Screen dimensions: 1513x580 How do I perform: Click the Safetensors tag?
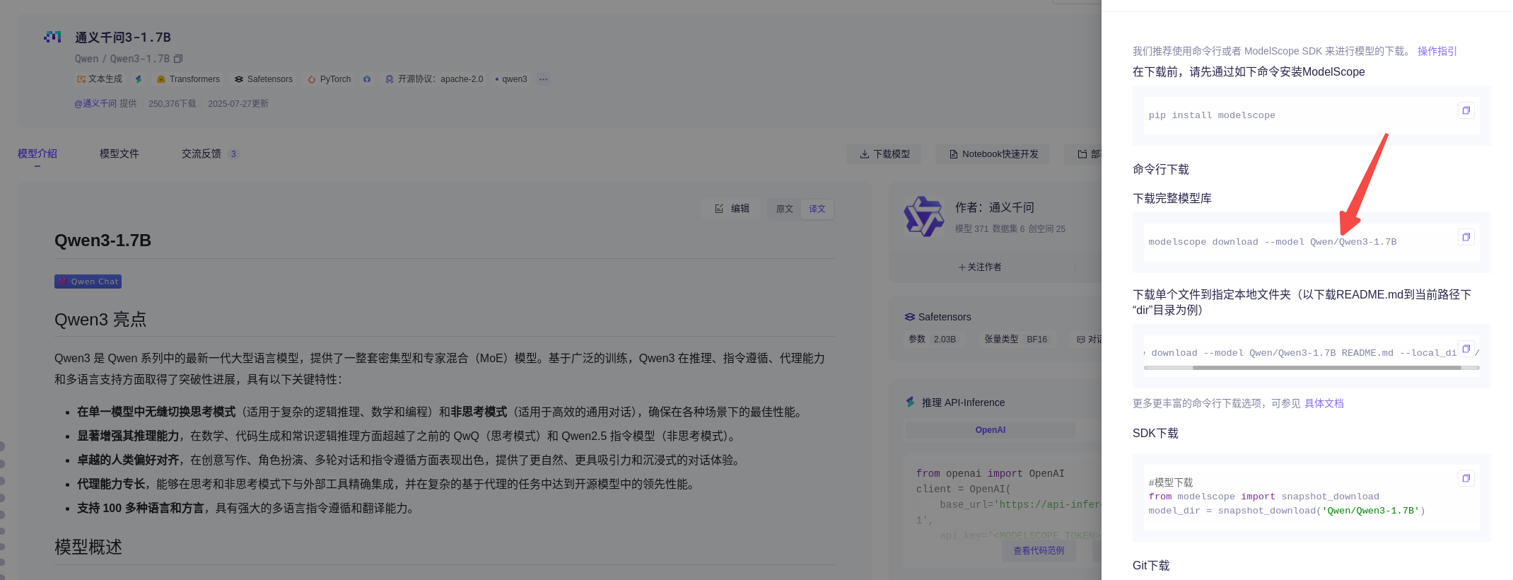[x=263, y=79]
